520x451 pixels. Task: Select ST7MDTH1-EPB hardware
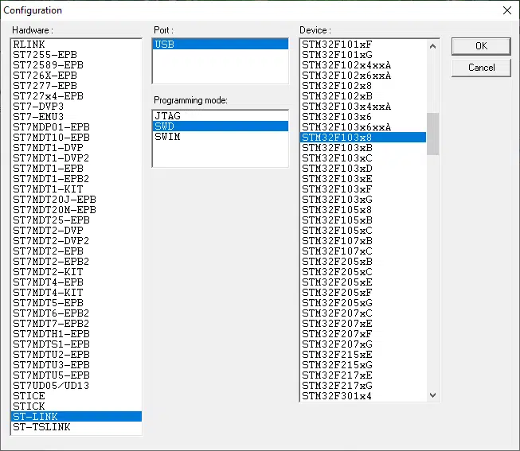click(76, 334)
